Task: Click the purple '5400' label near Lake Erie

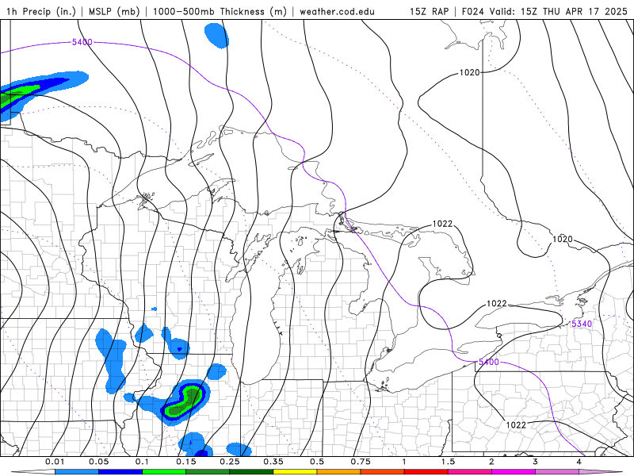Action: [488, 362]
